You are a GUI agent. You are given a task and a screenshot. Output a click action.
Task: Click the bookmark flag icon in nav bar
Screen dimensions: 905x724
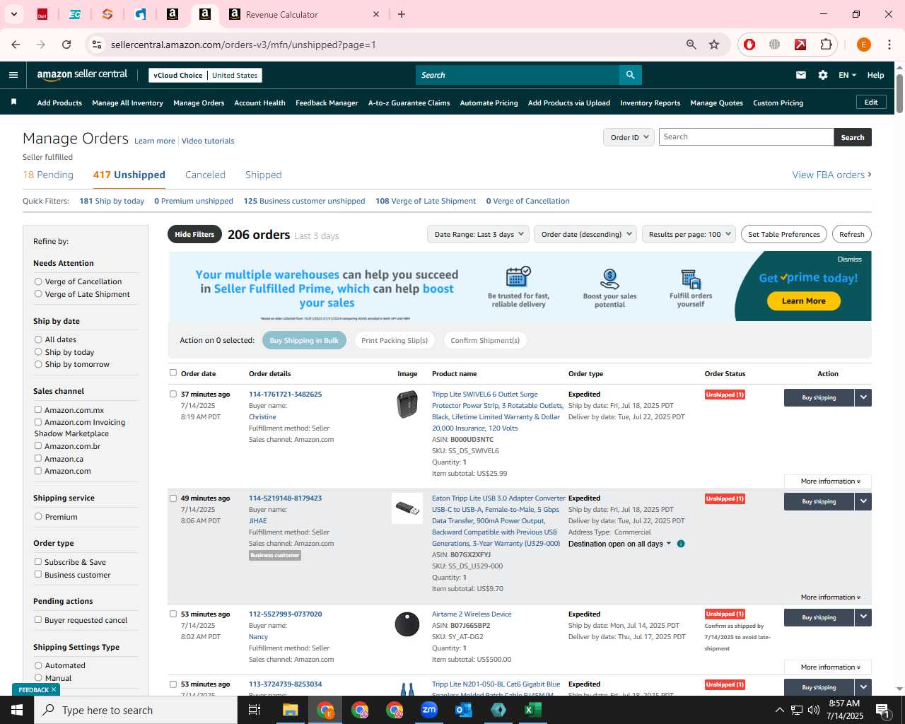13,103
